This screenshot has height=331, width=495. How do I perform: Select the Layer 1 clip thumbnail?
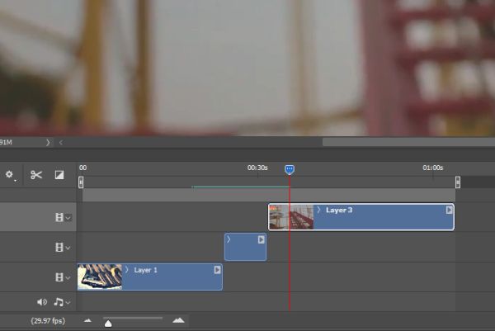coord(100,277)
